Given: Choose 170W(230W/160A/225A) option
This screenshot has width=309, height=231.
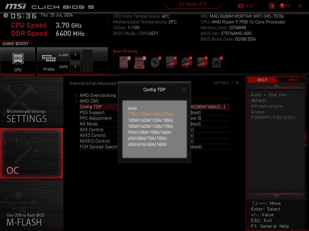Looking at the screenshot, I should pos(150,114).
